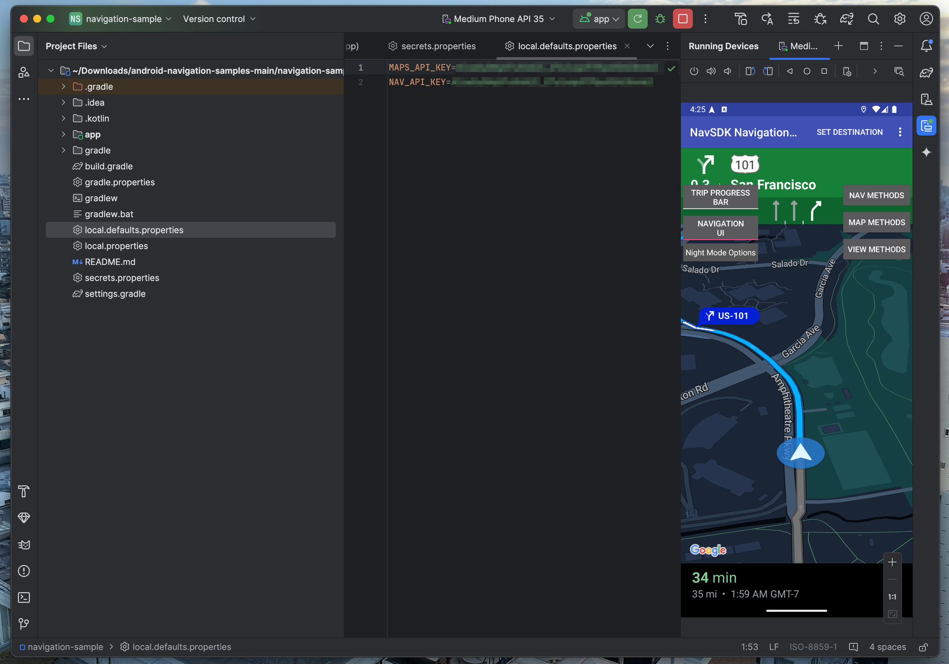Select local.properties in the project tree
Image resolution: width=949 pixels, height=664 pixels.
pyautogui.click(x=116, y=246)
